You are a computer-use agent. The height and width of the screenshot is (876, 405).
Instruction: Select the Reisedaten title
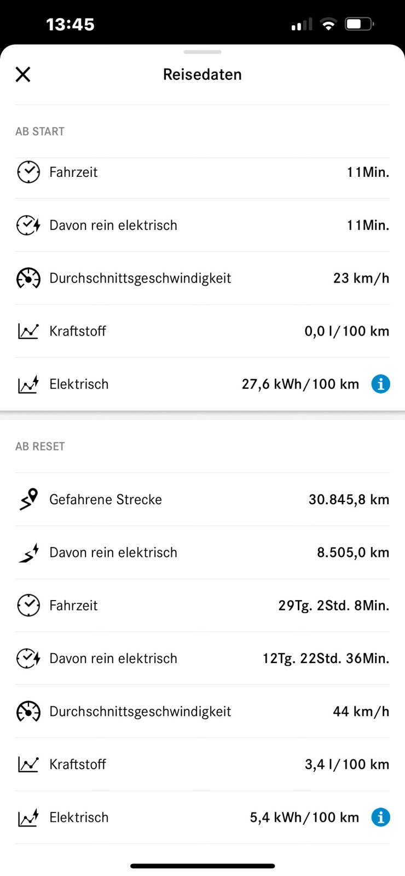pos(202,74)
